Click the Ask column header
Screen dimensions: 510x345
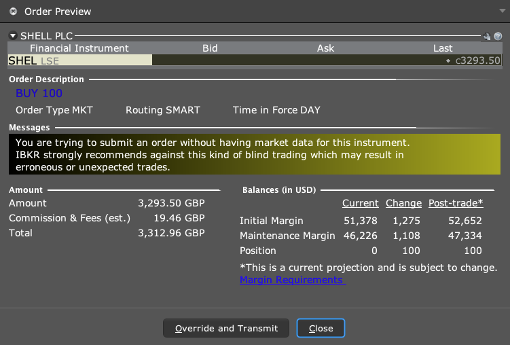tap(325, 48)
